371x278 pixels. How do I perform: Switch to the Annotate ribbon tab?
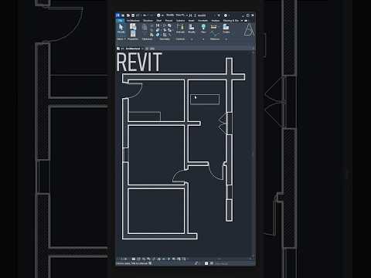point(203,21)
